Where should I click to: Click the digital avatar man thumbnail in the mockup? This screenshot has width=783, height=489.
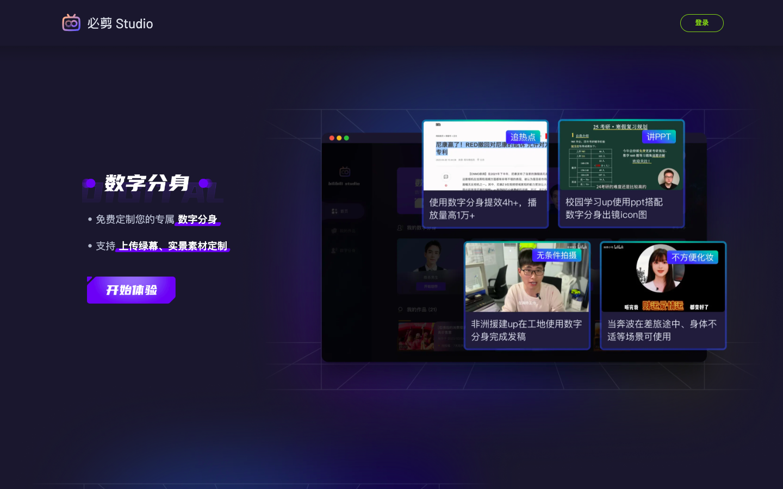[430, 266]
